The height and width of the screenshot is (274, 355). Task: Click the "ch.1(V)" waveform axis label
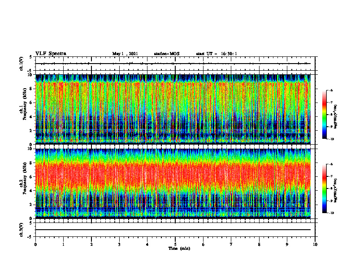pos(21,64)
